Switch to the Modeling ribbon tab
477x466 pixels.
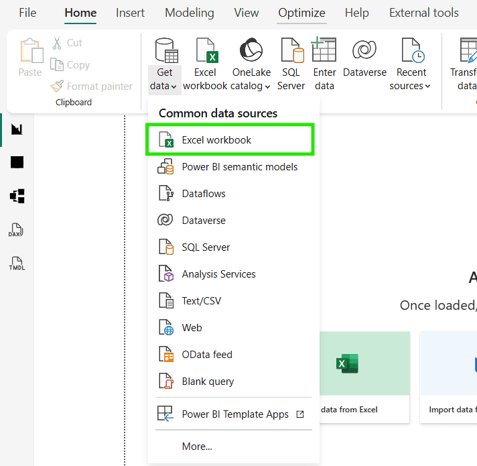click(189, 13)
